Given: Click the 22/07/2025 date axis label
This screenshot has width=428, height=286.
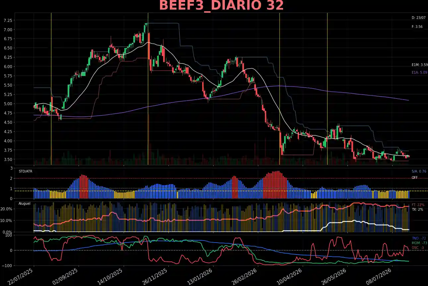Looking at the screenshot, I should pos(21,276).
